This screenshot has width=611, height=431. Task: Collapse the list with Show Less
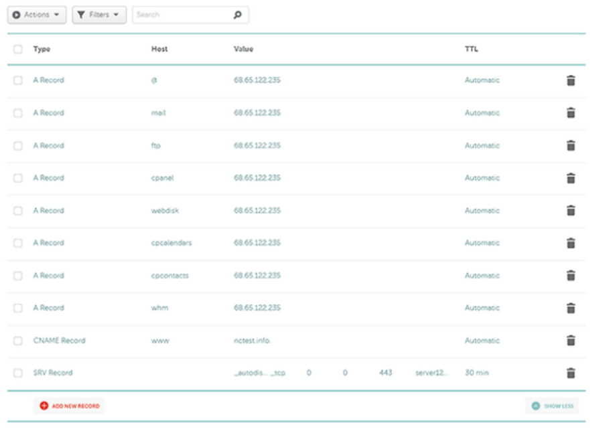point(553,406)
